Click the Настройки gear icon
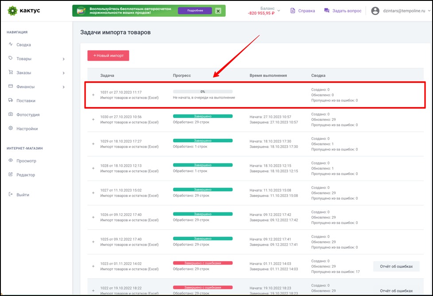433x296 pixels. pyautogui.click(x=11, y=129)
